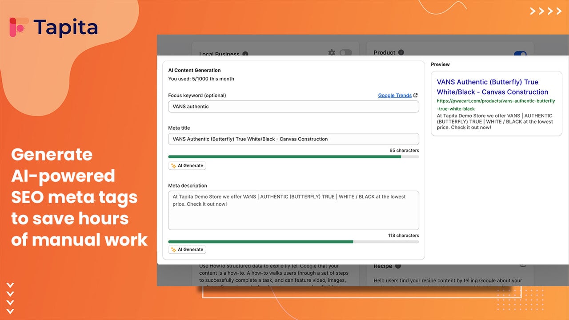Viewport: 569px width, 320px height.
Task: Click the 'Tapita' brand name text
Action: coord(65,28)
